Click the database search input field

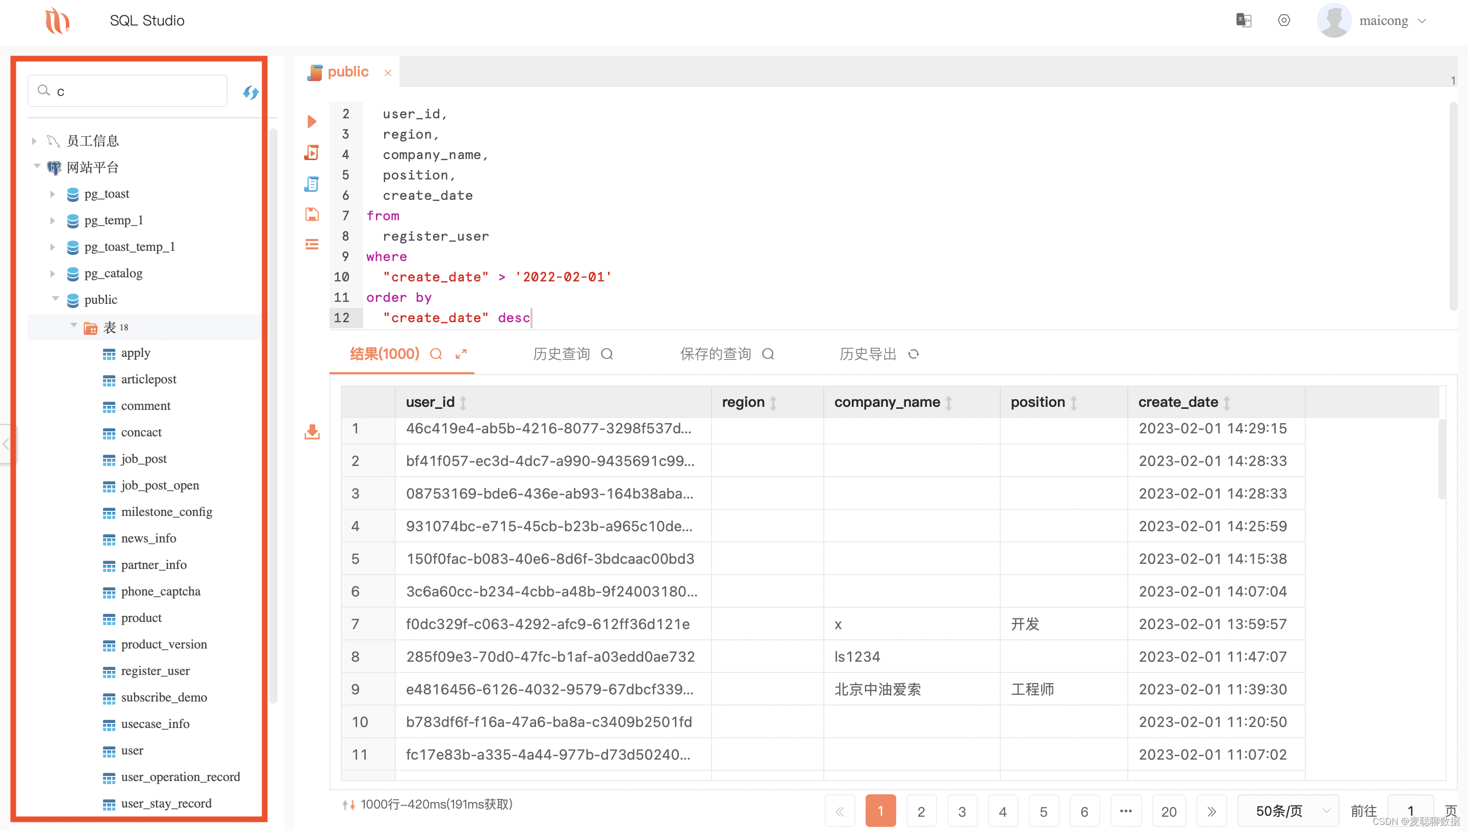coord(137,91)
